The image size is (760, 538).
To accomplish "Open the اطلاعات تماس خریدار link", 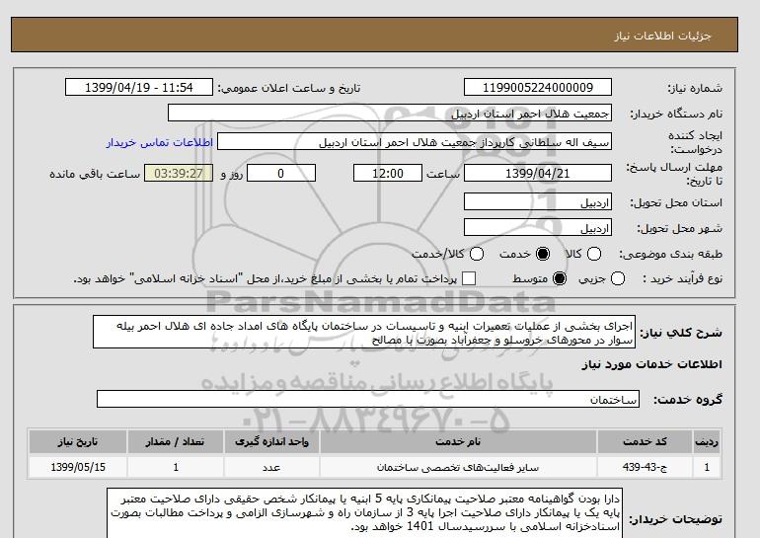I will pos(160,142).
